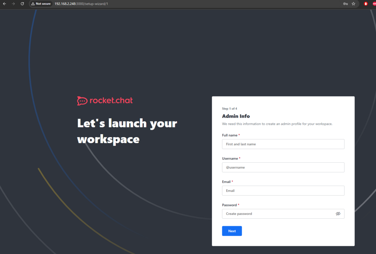Click the Username field label
376x254 pixels.
point(230,159)
